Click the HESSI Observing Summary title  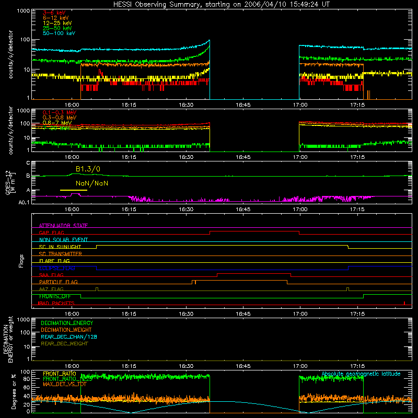222,4
